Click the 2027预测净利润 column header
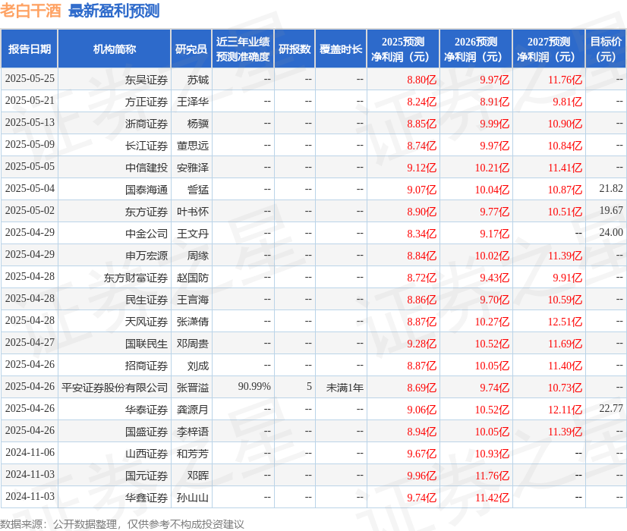627x531 pixels. point(549,49)
